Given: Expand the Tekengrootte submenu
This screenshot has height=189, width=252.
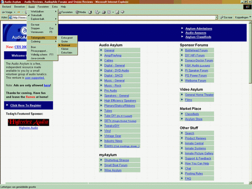Looking at the screenshot, I should 42,38.
